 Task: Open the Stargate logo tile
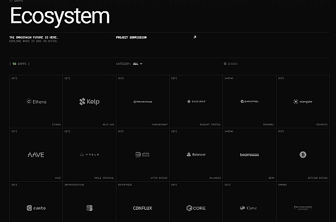(303, 101)
